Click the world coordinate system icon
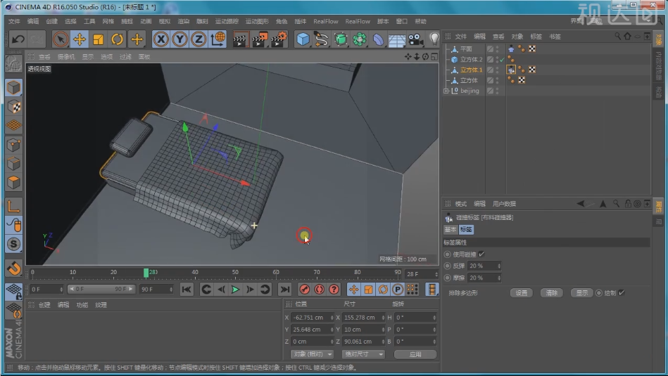 218,39
